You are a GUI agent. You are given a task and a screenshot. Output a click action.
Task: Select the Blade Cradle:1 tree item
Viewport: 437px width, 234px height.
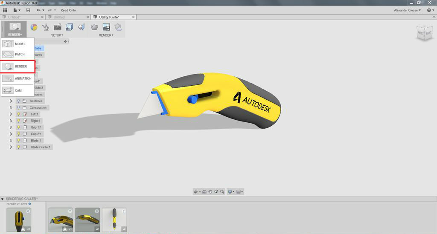pos(41,147)
